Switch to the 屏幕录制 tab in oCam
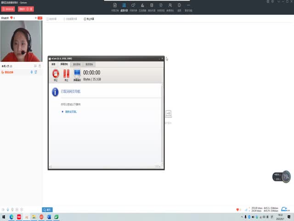The width and height of the screenshot is (294, 221). [x=64, y=64]
